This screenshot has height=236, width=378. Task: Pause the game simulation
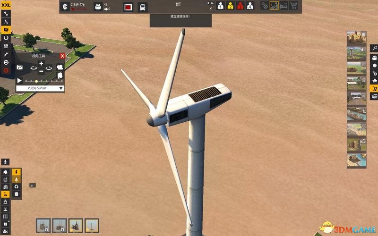tap(208, 3)
